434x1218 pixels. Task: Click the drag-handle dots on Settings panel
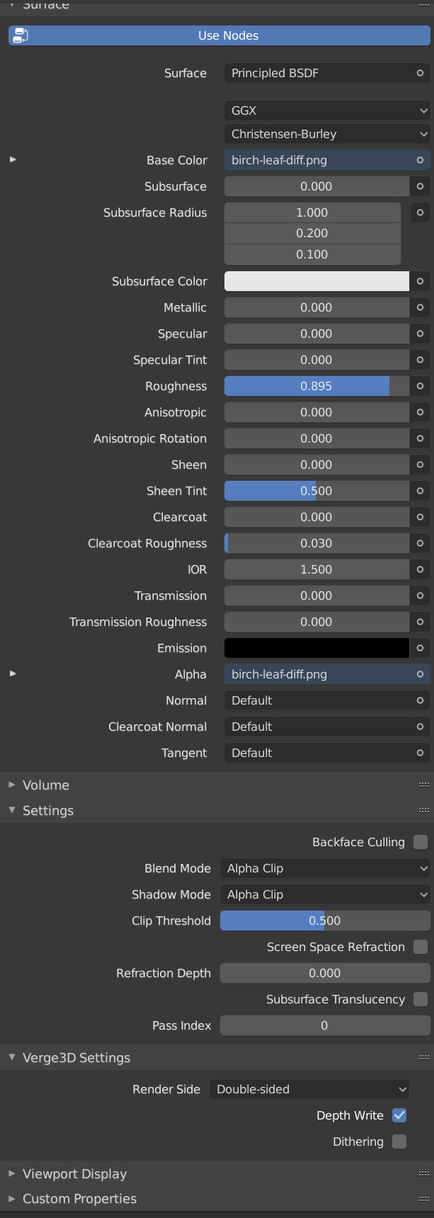coord(424,810)
